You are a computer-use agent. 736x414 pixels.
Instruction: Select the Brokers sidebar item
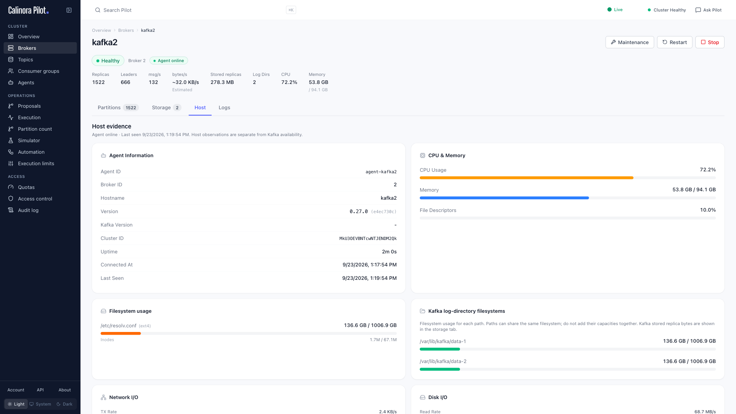pyautogui.click(x=40, y=48)
